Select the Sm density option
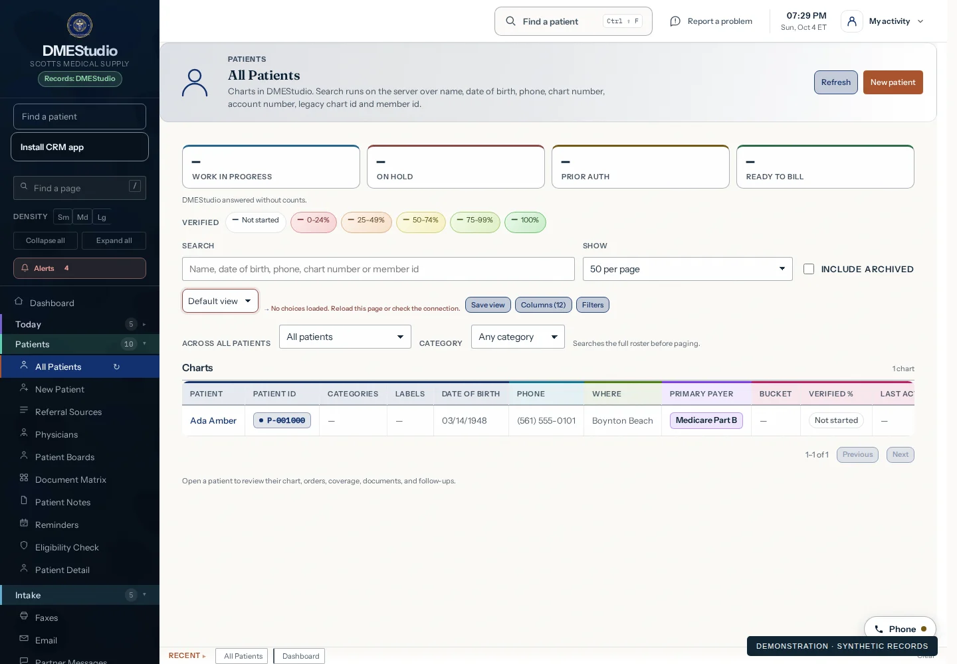957x664 pixels. click(63, 217)
